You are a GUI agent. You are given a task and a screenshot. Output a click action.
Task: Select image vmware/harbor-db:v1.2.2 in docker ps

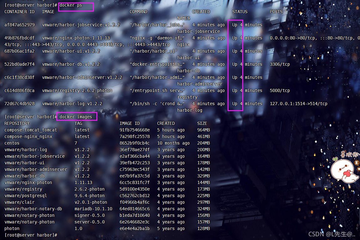point(71,64)
